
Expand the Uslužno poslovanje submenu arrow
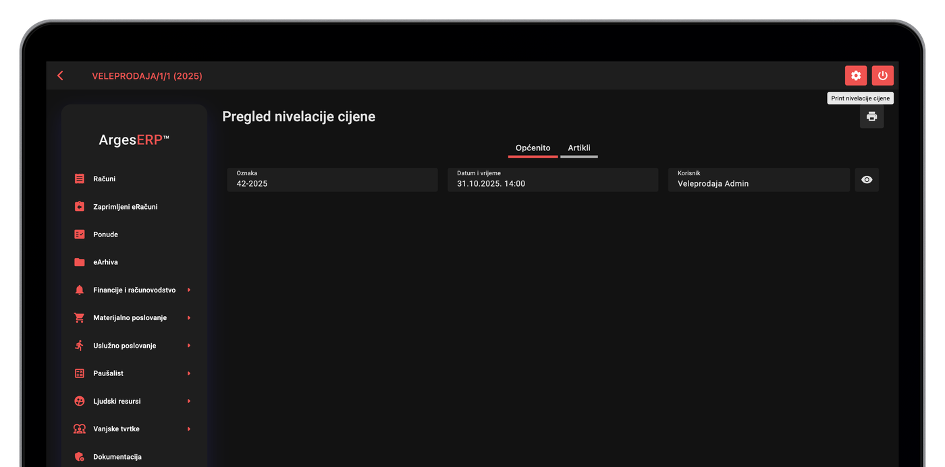click(189, 346)
